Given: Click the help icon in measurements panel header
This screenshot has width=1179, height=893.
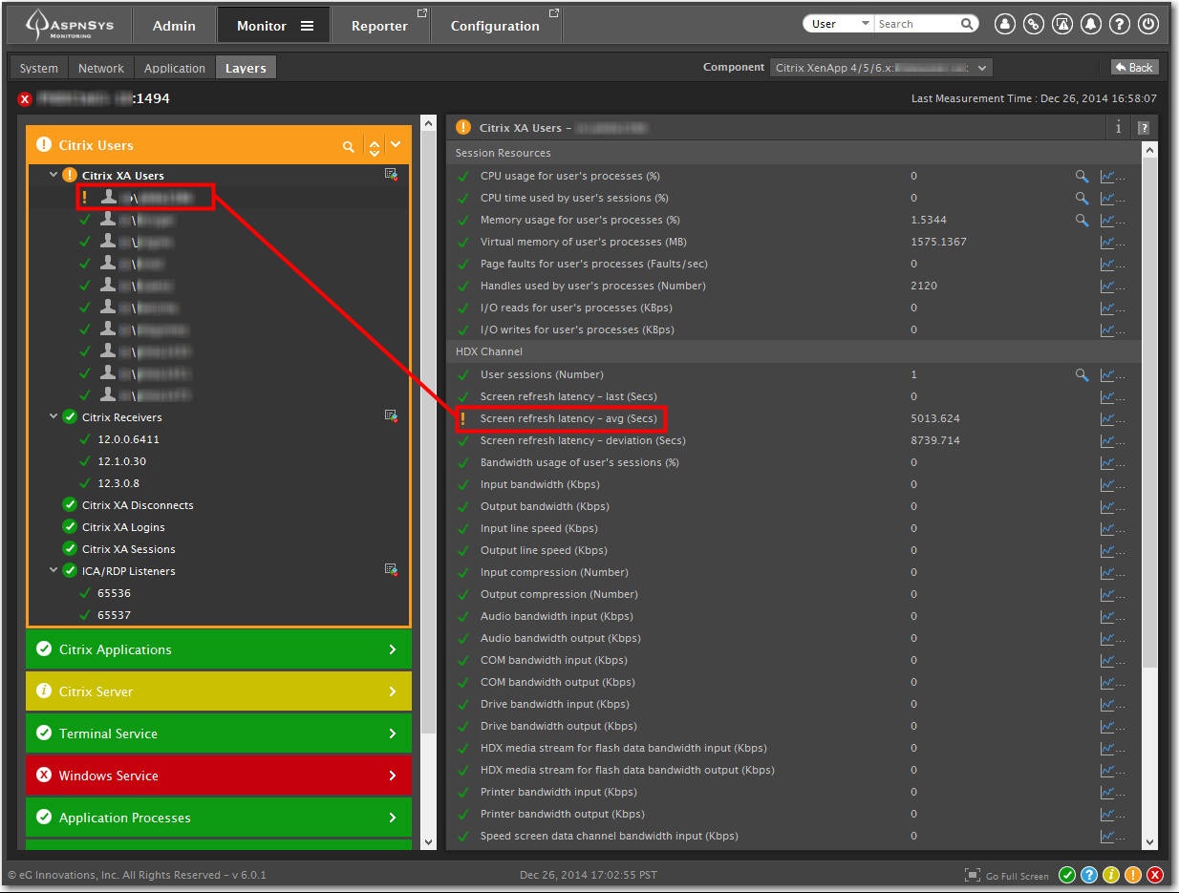Looking at the screenshot, I should [1143, 128].
